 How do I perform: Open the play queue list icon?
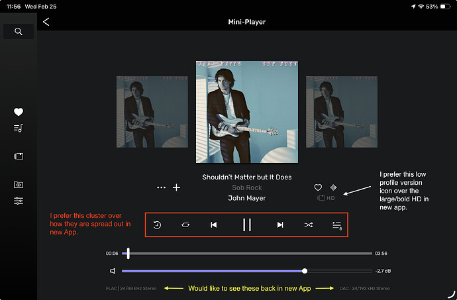336,225
